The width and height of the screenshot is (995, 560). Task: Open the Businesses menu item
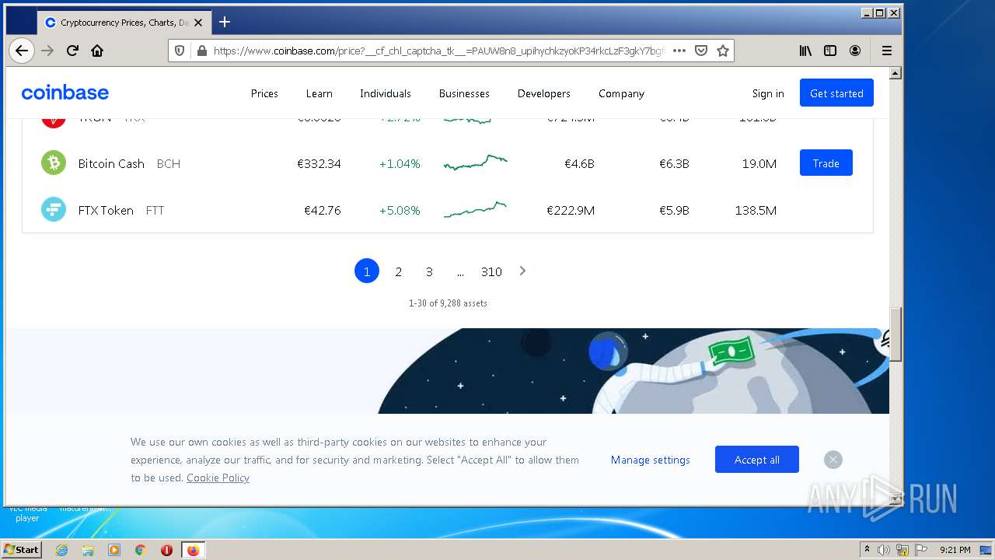coord(464,93)
